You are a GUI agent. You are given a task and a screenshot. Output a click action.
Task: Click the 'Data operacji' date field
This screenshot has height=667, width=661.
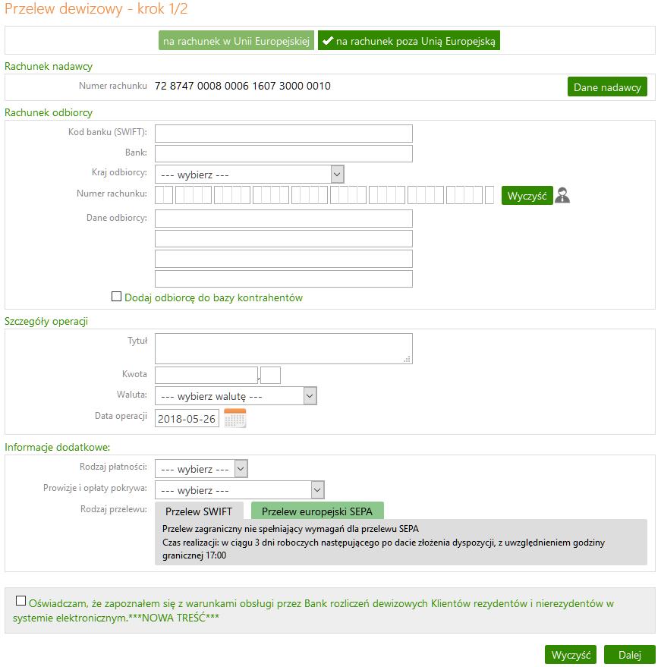tap(187, 418)
